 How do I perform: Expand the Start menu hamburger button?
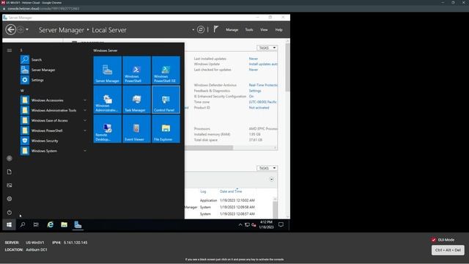pos(10,51)
